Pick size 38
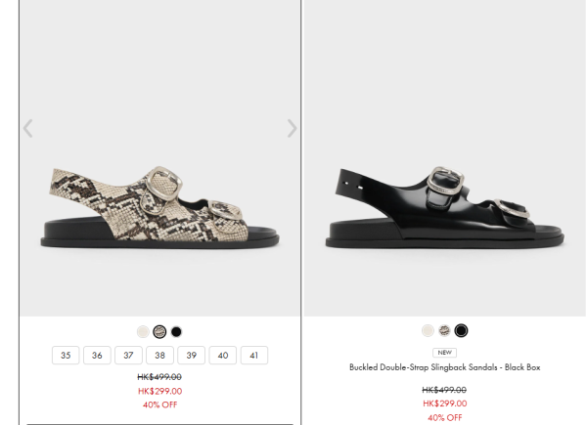This screenshot has width=587, height=425. pos(159,356)
